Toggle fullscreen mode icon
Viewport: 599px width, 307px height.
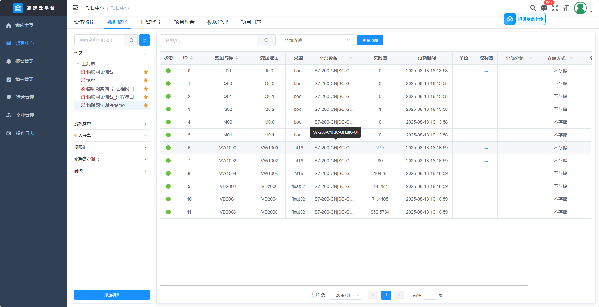555,8
